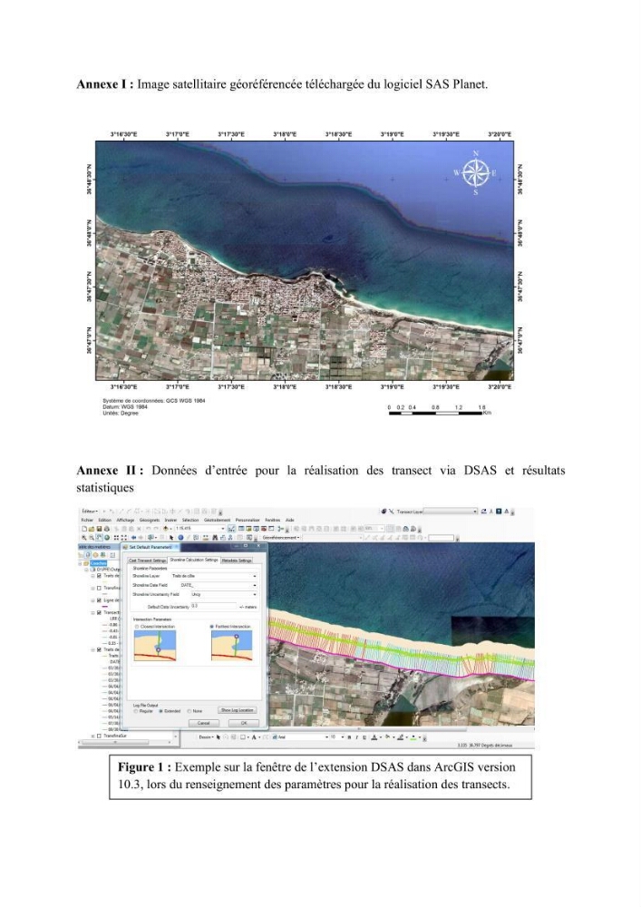Click the text tool A in drawing toolbar
641x907 pixels.
click(x=254, y=736)
